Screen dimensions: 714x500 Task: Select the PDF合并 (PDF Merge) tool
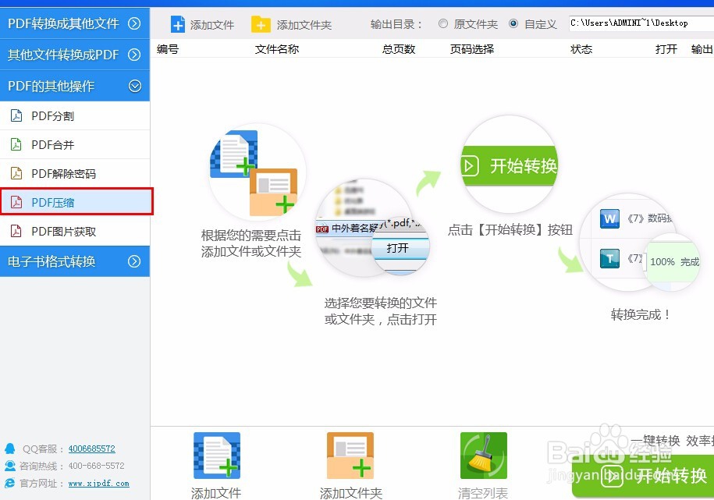[x=75, y=144]
